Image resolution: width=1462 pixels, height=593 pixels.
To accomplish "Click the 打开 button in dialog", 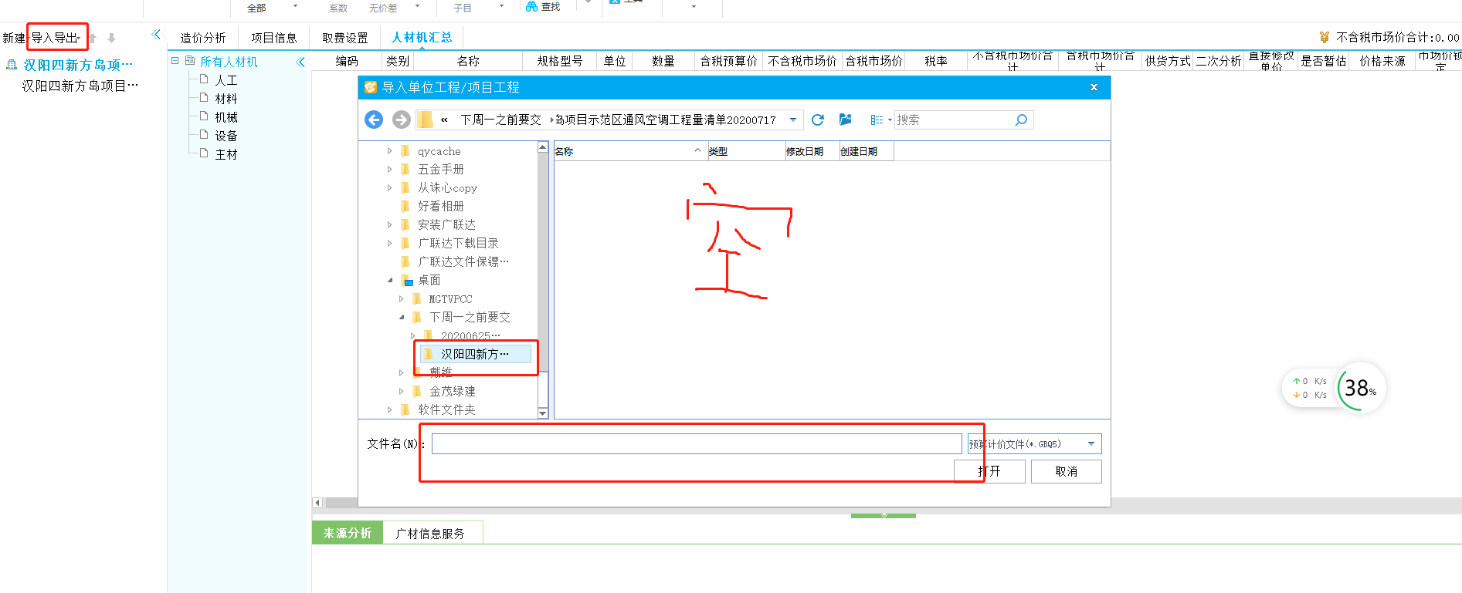I will click(989, 471).
